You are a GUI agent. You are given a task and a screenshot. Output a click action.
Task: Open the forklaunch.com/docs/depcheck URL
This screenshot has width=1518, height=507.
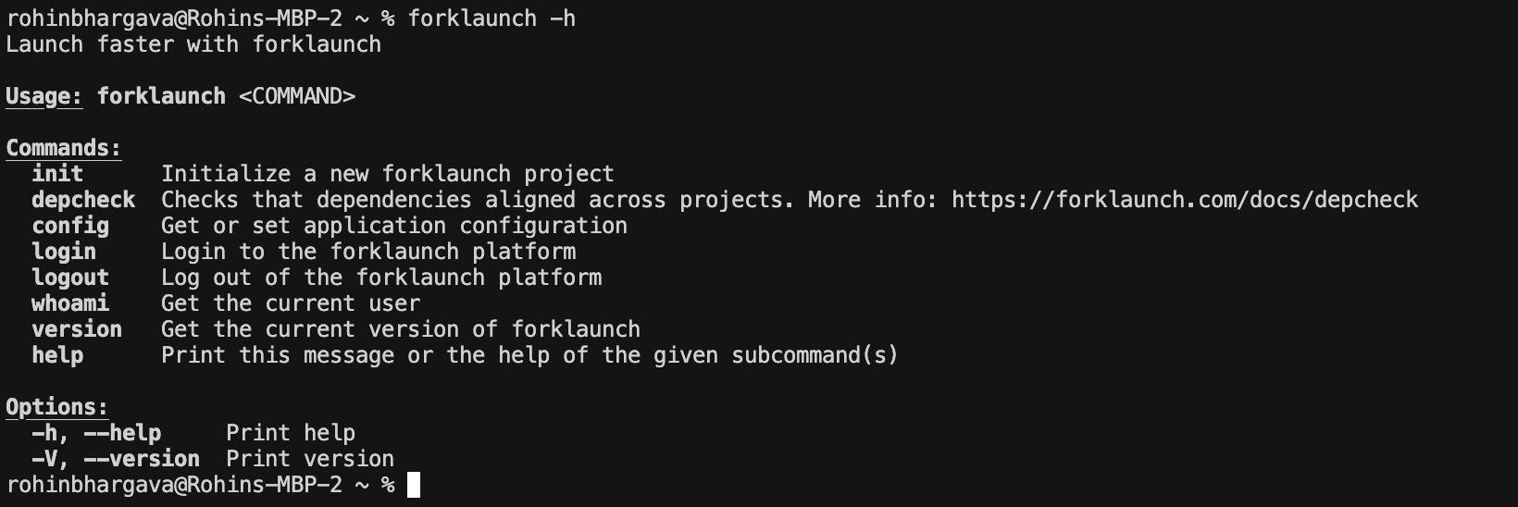[1184, 200]
